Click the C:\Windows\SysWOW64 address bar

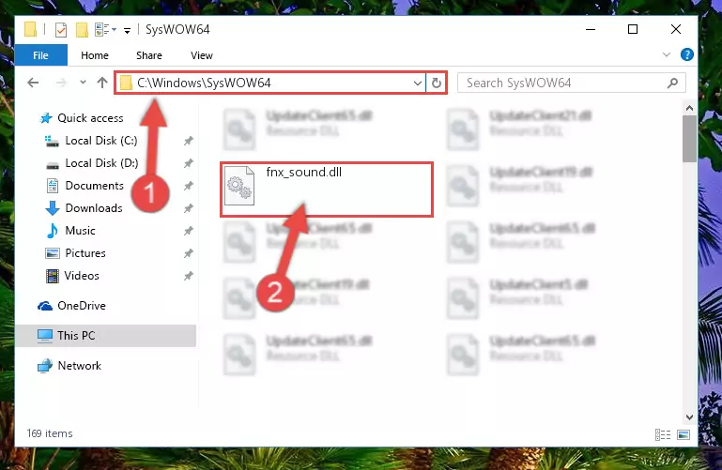point(270,83)
